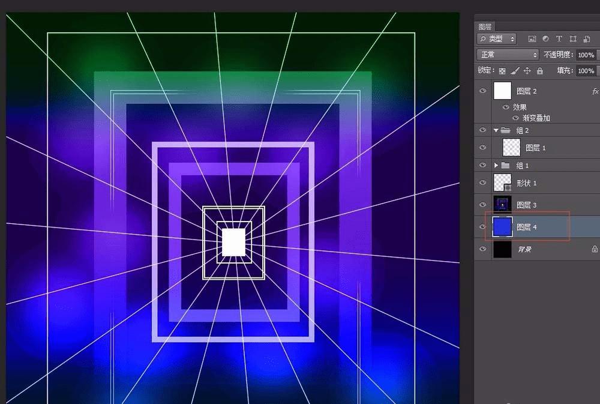Click the white center square on canvas

233,243
